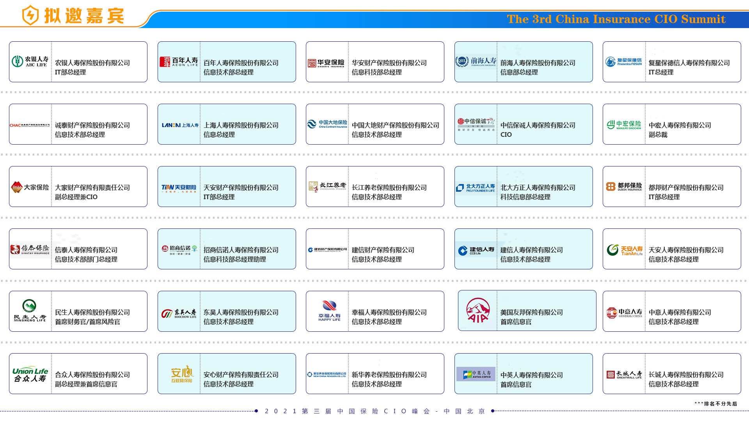Click the 复星保德信 Pramerica Fosun logo
The image size is (749, 421).
click(623, 62)
